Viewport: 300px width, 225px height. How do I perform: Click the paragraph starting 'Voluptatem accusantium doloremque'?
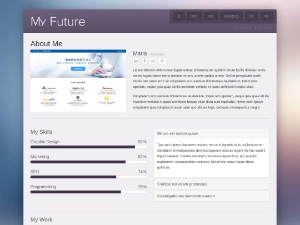[201, 102]
